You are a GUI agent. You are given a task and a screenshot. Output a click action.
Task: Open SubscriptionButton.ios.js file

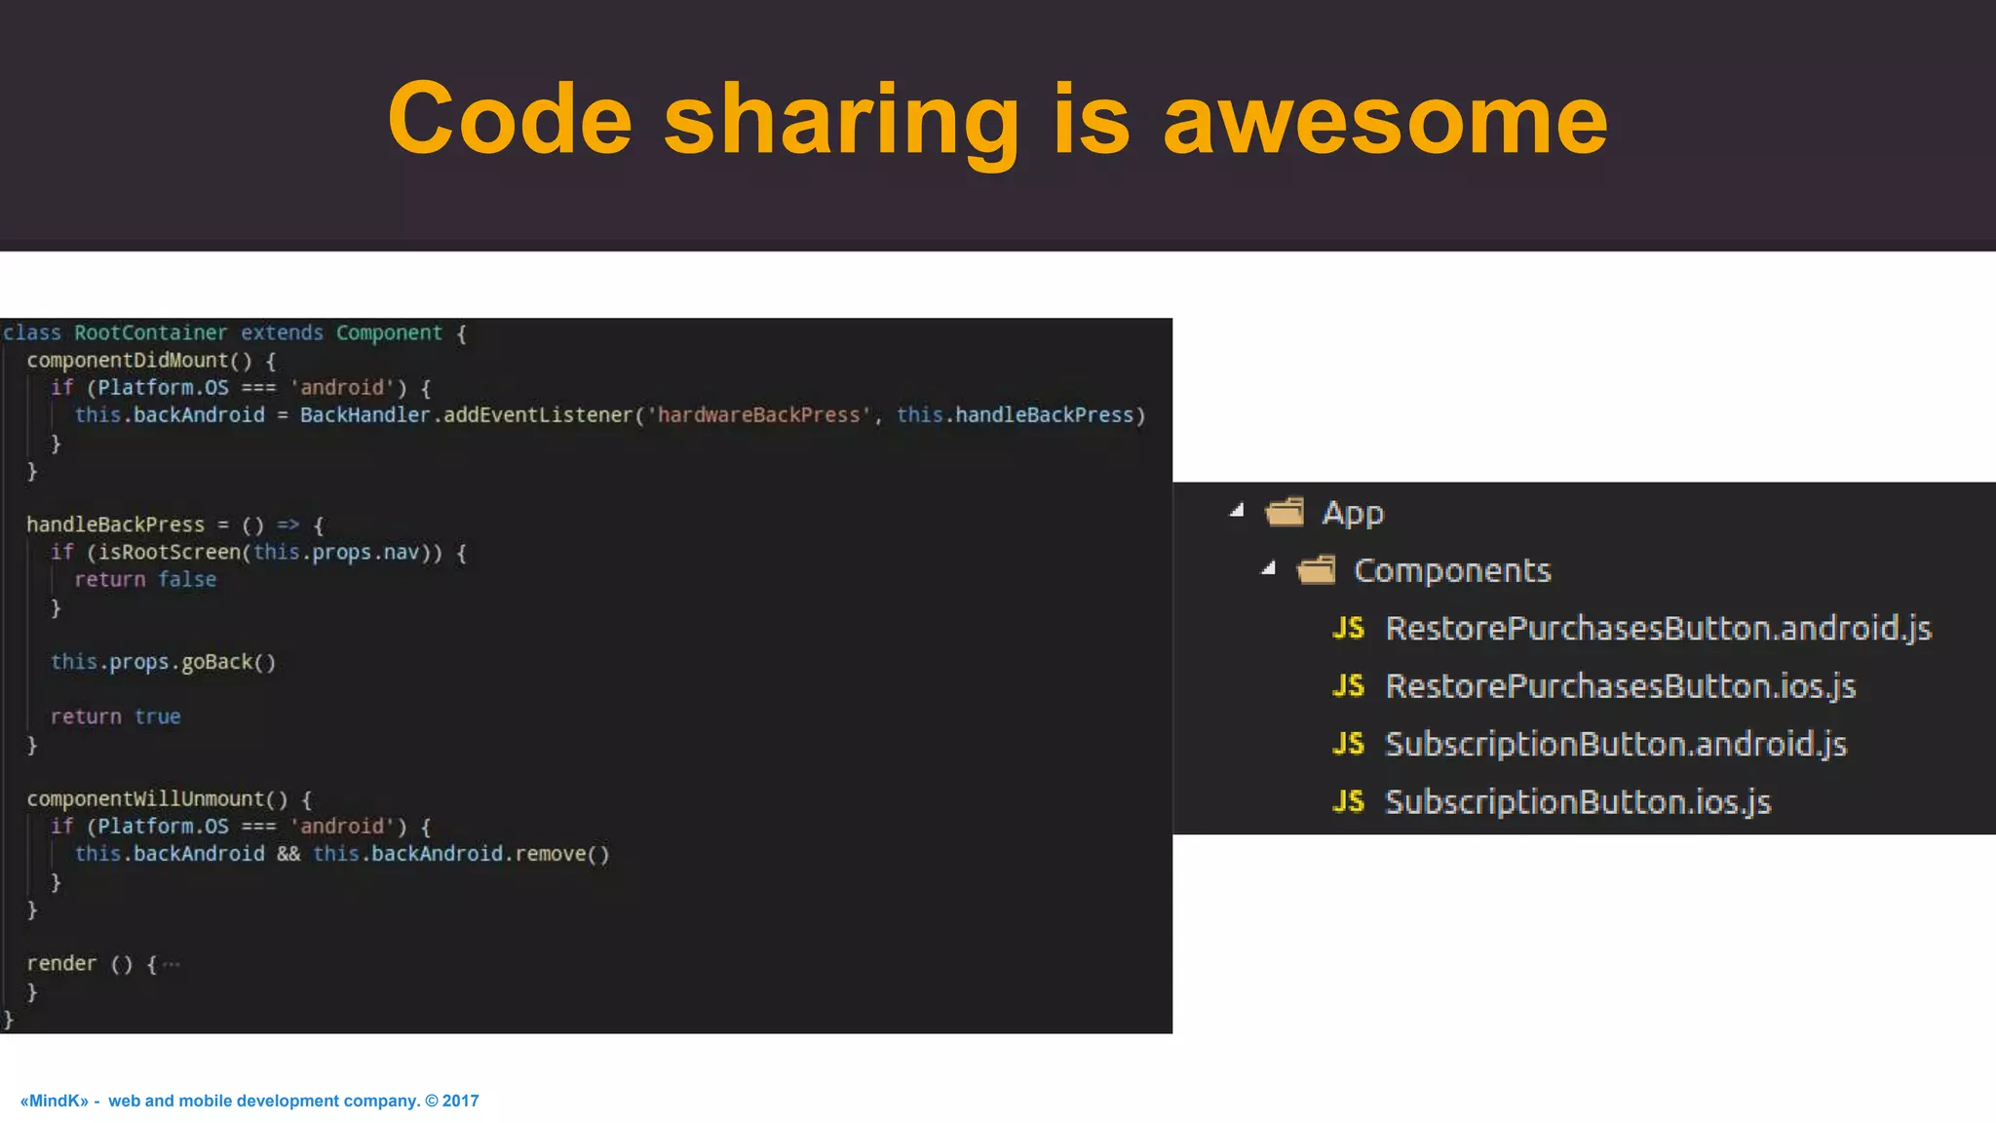point(1578,801)
